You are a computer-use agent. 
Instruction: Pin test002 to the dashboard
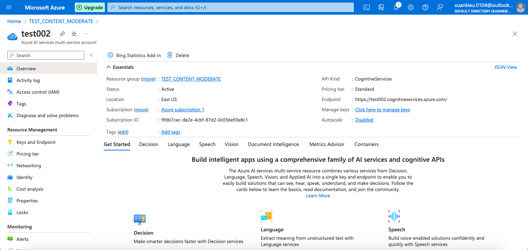tap(62, 34)
